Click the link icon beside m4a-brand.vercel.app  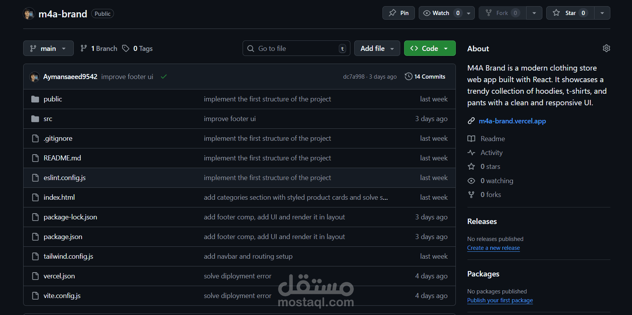[x=471, y=121]
